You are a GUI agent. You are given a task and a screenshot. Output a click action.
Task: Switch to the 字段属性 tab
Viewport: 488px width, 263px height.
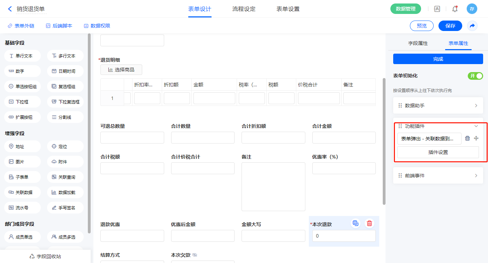(418, 43)
